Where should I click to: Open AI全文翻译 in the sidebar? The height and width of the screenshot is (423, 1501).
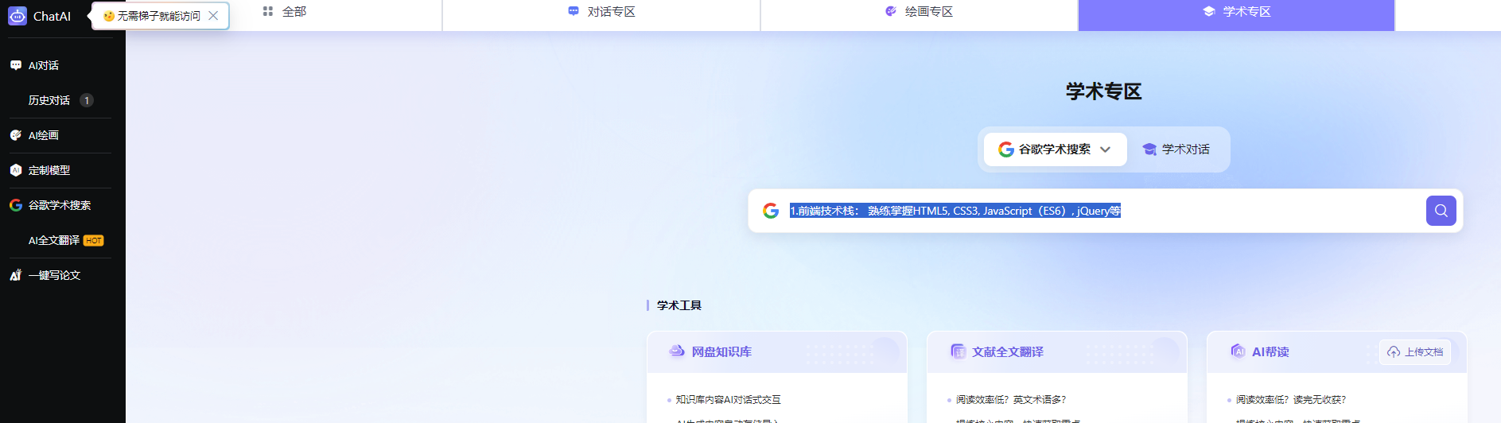(x=54, y=240)
